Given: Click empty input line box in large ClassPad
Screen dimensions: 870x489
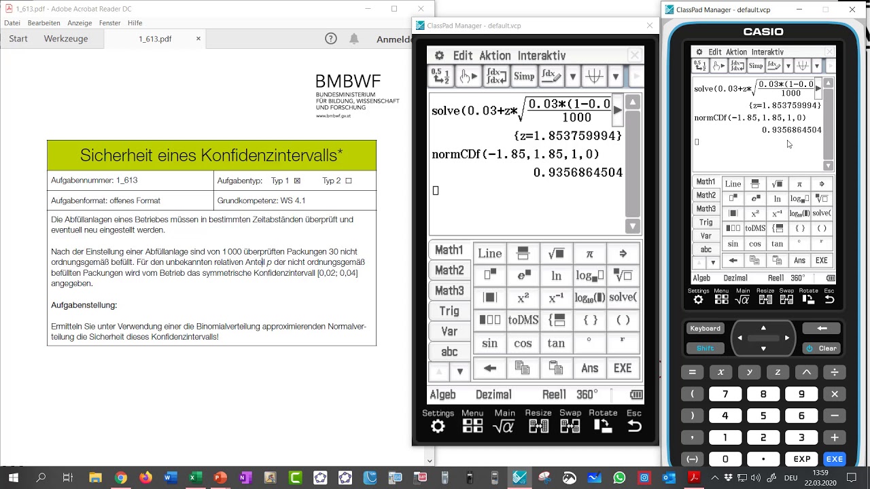Looking at the screenshot, I should tap(436, 191).
